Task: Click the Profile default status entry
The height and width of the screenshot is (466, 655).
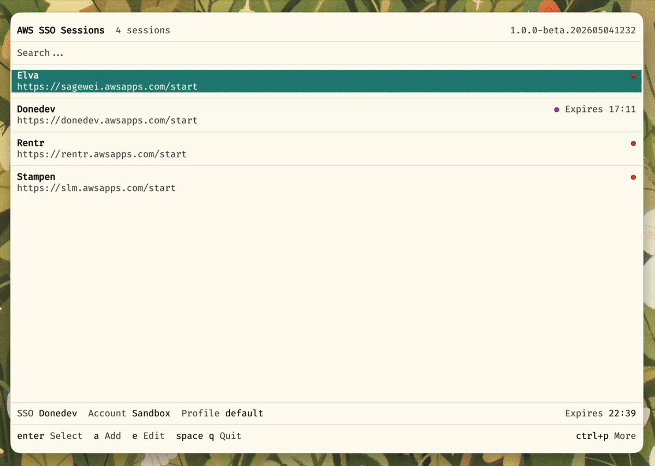Action: click(x=222, y=414)
